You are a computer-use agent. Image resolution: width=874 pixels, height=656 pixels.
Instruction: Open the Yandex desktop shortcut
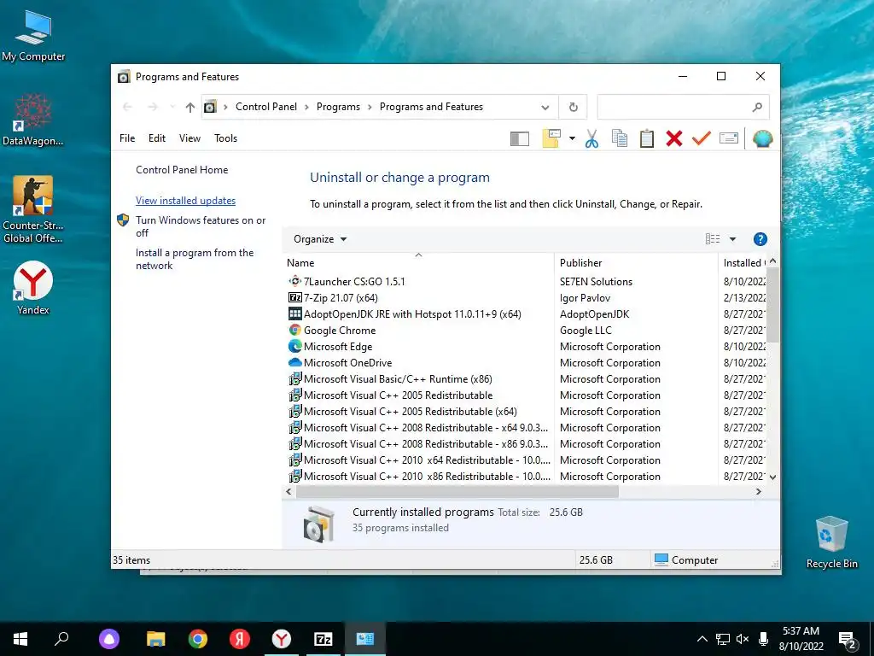click(33, 288)
